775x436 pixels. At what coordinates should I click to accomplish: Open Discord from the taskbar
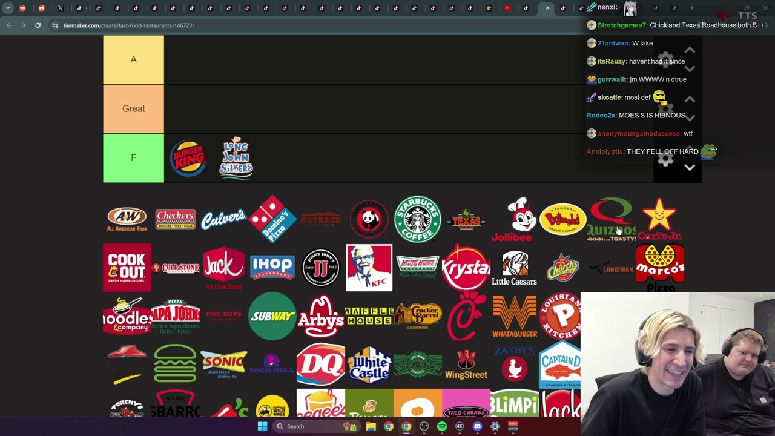[x=477, y=426]
